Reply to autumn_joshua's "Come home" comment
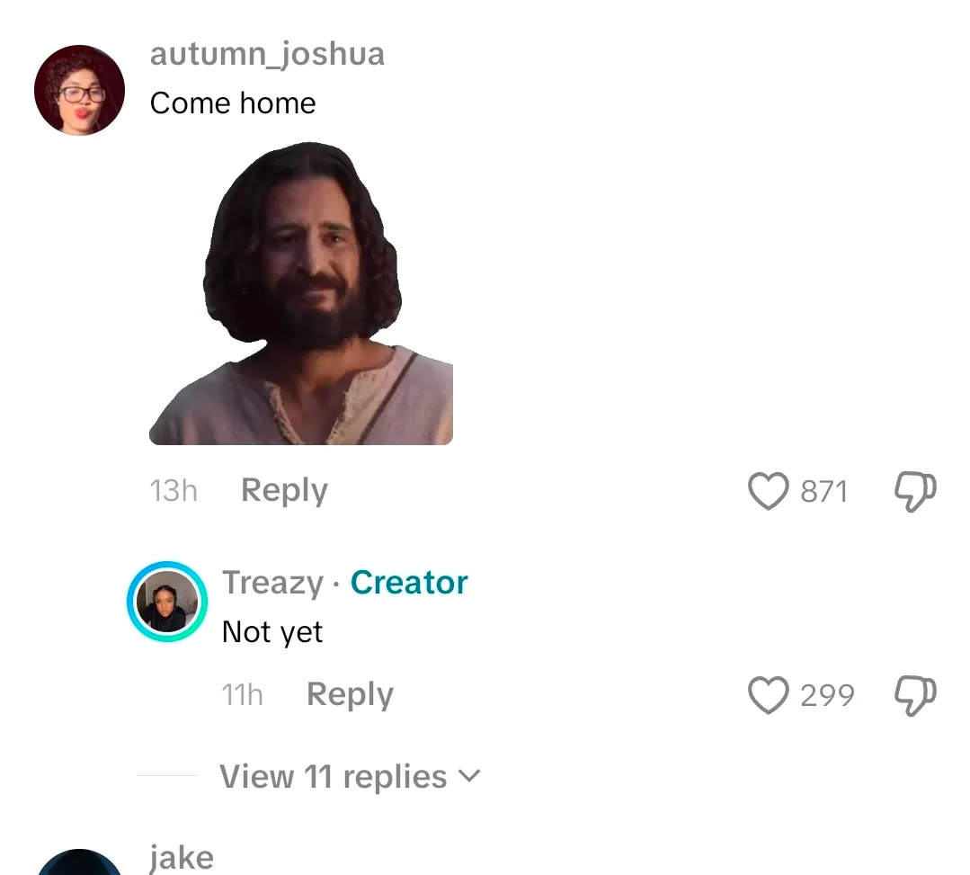The image size is (970, 875). coord(284,491)
